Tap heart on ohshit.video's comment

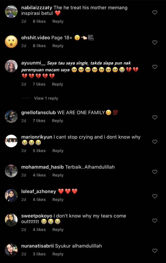(x=155, y=42)
